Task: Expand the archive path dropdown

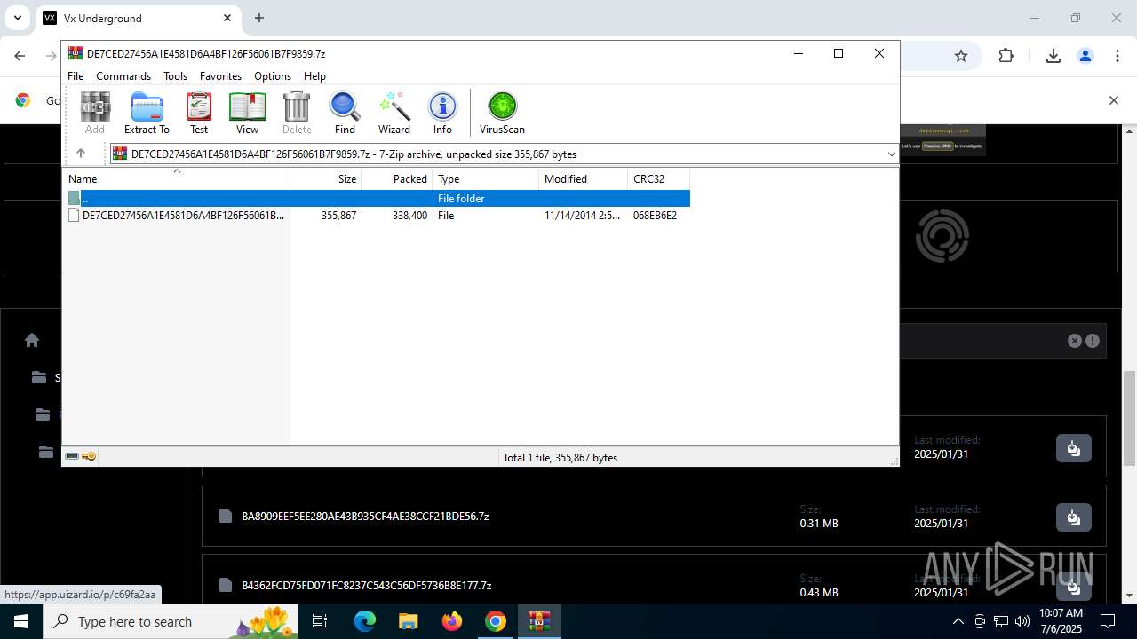Action: (891, 154)
